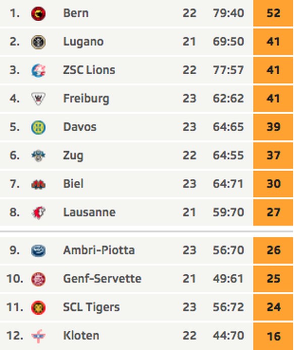Click the ZSC Lions team logo
This screenshot has height=350, width=294.
38,70
